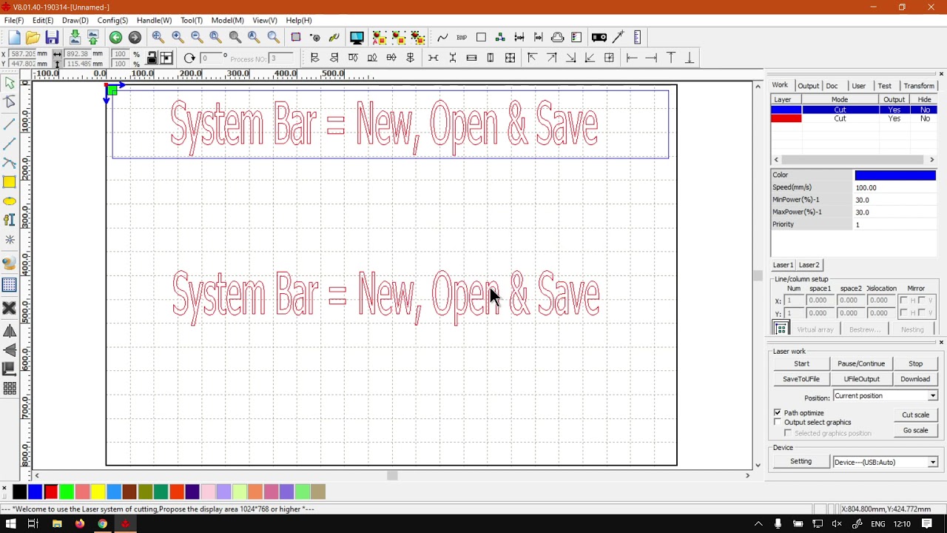Click the curve smooth icon

tap(442, 38)
